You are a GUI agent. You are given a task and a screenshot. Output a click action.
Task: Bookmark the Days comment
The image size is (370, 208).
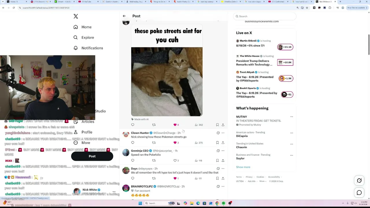217,178
